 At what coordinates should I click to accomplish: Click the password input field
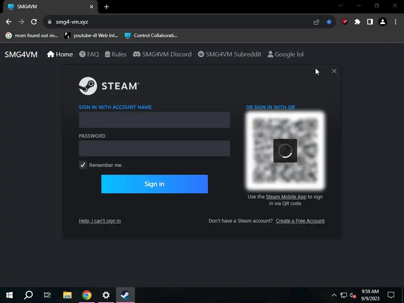click(x=154, y=148)
